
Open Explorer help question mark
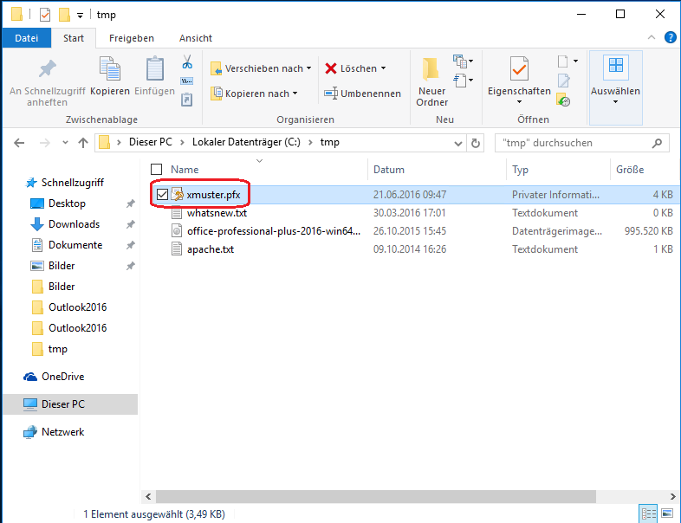[670, 38]
